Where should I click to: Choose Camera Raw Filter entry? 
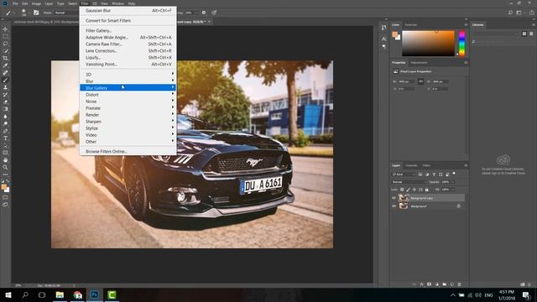(x=128, y=44)
